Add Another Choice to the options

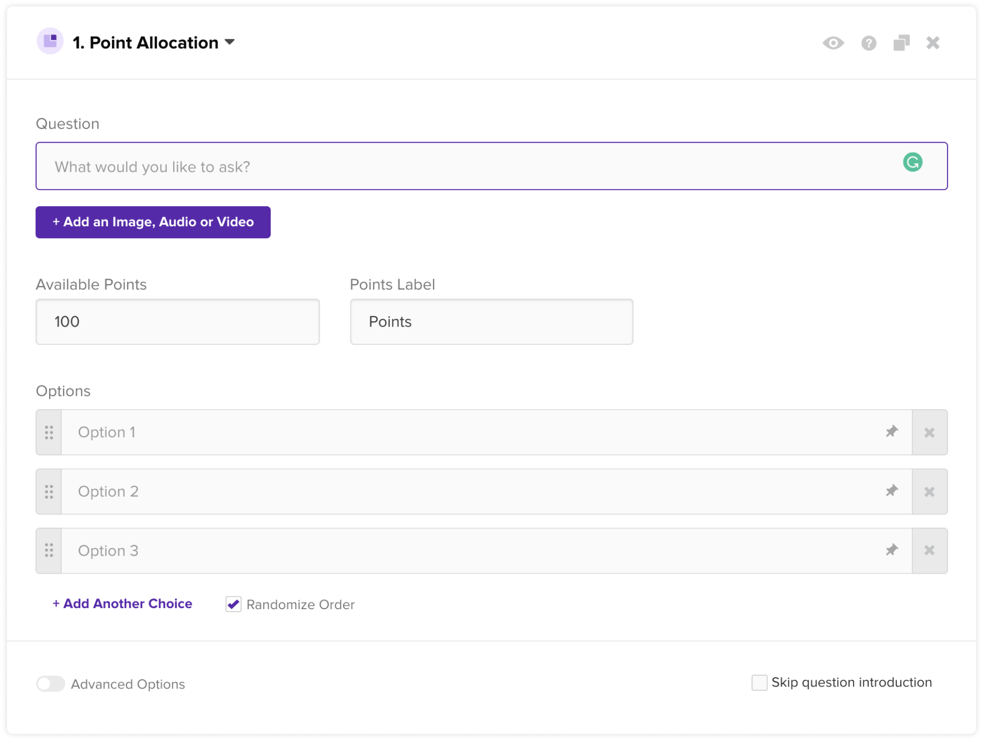pyautogui.click(x=122, y=604)
